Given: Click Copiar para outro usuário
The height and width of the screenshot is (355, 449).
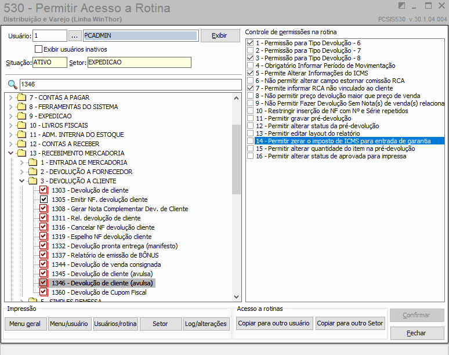Looking at the screenshot, I should (x=274, y=323).
